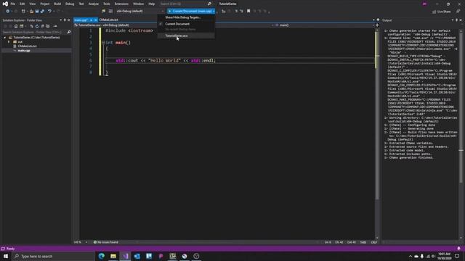This screenshot has height=261, width=465.
Task: Click the split editor icon above scrollbar
Action: 377,25
